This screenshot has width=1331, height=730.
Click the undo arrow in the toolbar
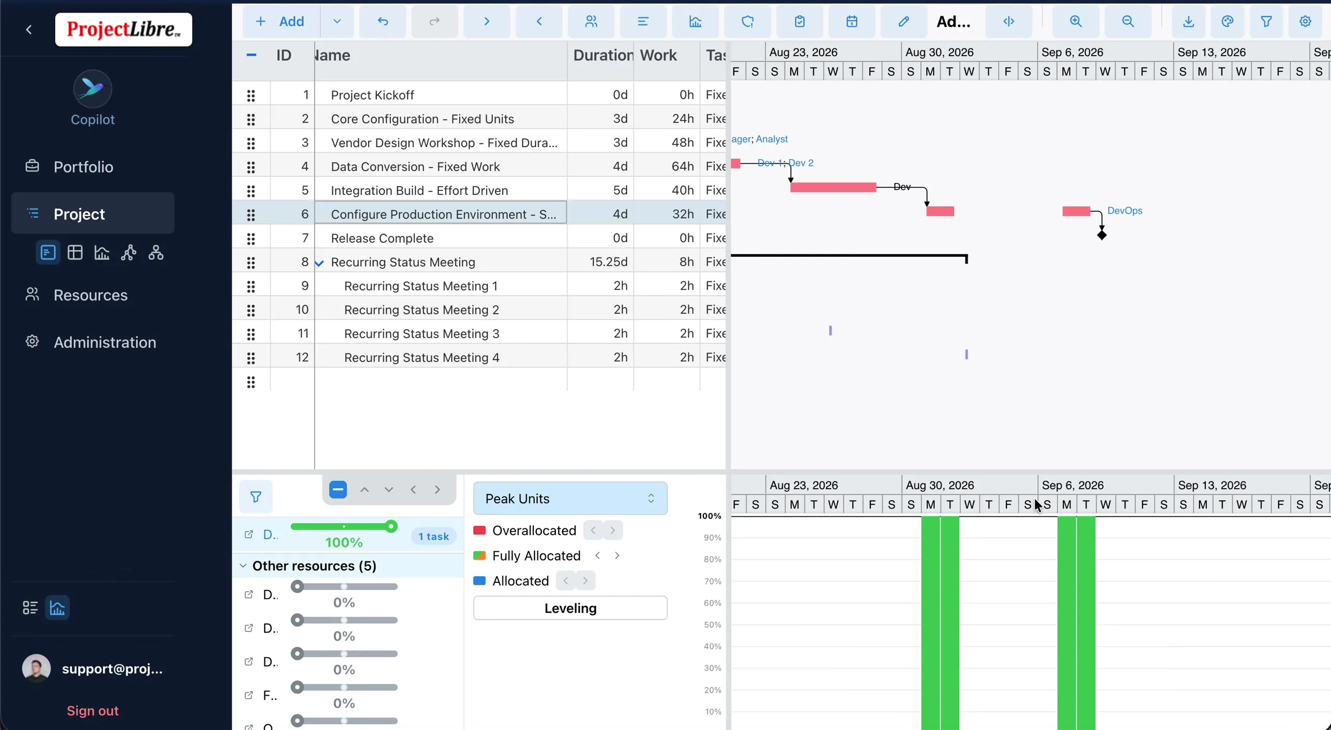(383, 21)
